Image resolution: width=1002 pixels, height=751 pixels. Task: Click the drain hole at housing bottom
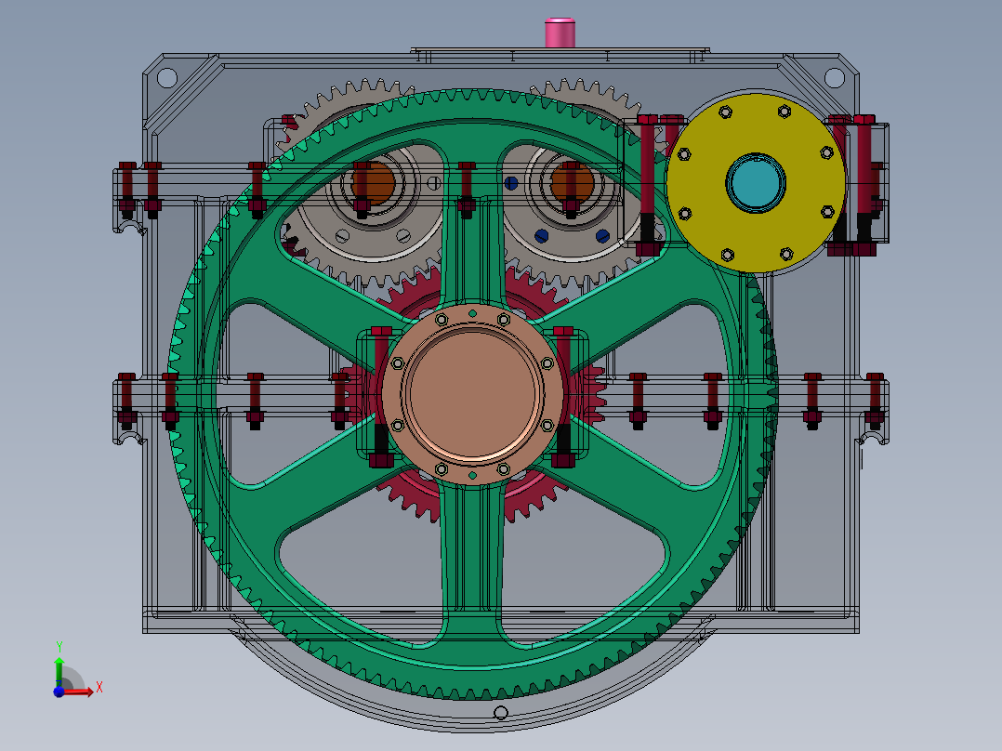(501, 713)
